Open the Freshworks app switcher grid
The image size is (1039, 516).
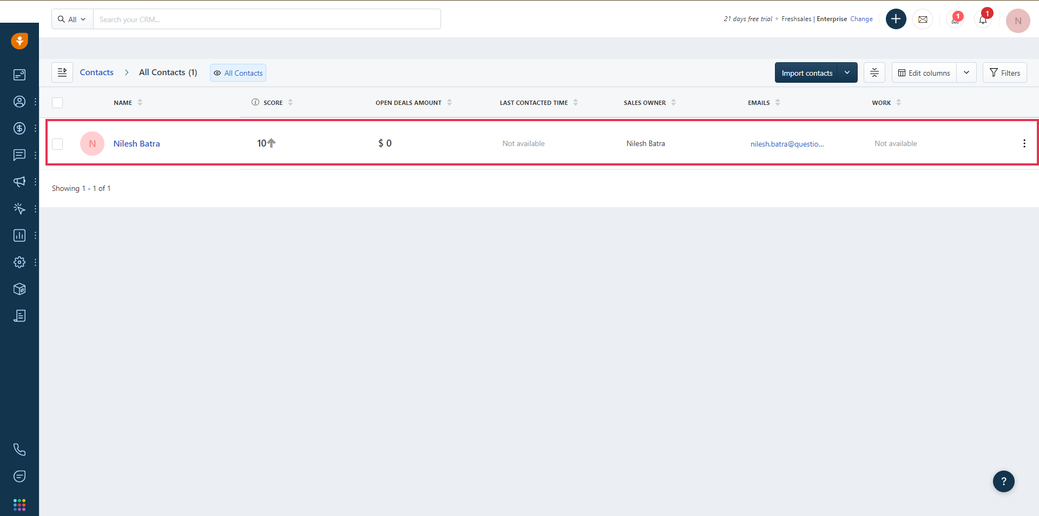pos(19,505)
